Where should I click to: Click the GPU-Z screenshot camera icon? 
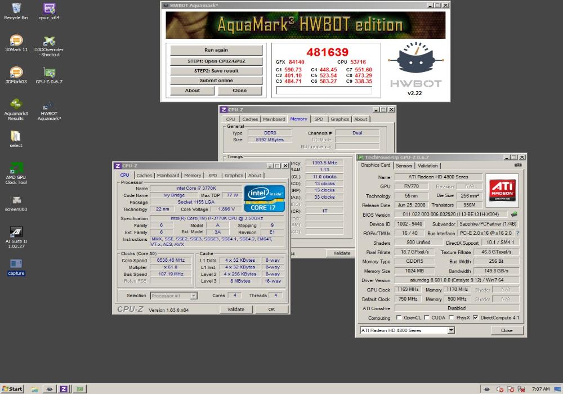[x=518, y=165]
